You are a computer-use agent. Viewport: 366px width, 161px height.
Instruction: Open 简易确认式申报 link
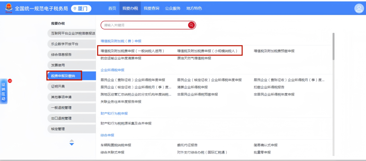[x=266, y=145]
